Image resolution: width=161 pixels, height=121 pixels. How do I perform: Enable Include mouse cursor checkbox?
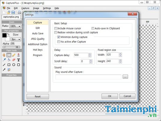pyautogui.click(x=55, y=28)
